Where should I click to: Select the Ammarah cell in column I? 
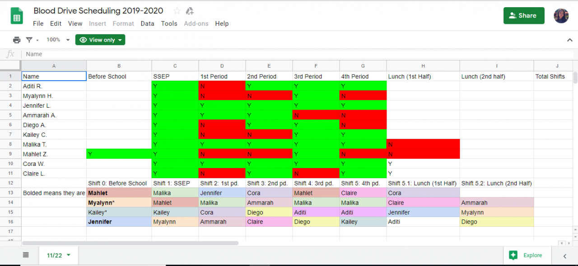(497, 202)
